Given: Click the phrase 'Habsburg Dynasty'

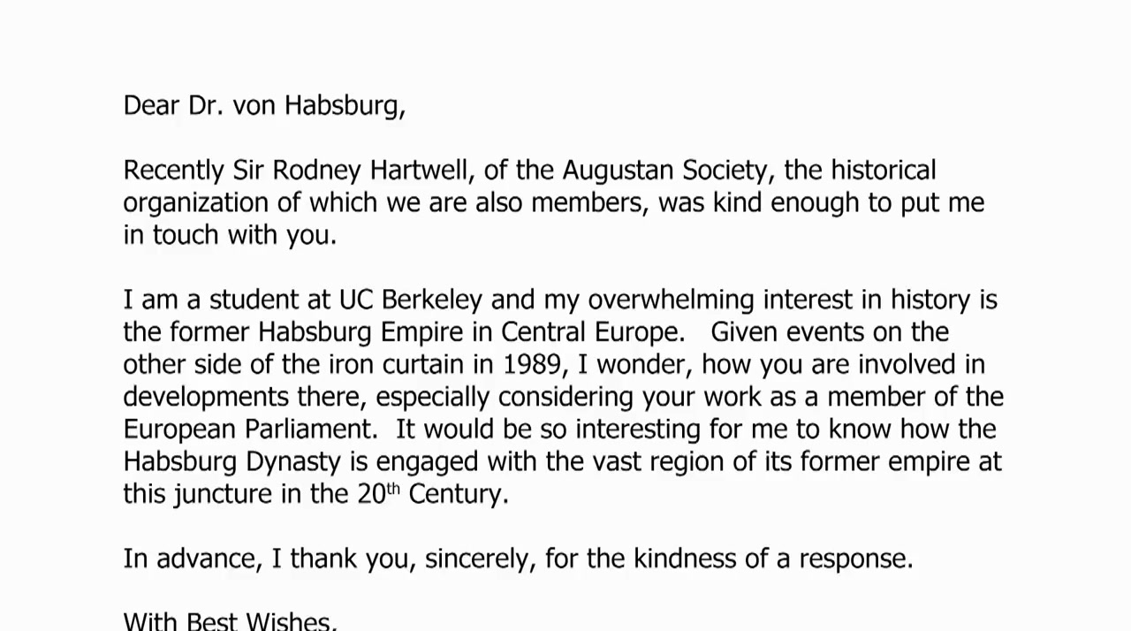Looking at the screenshot, I should 232,461.
